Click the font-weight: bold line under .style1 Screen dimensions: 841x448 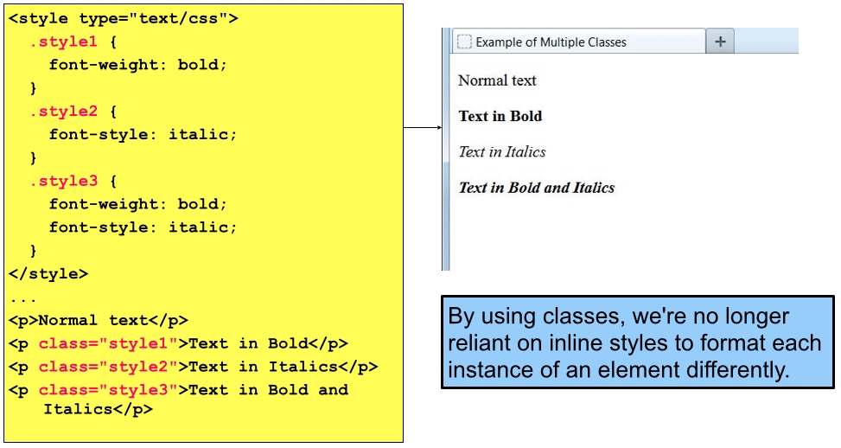click(138, 65)
